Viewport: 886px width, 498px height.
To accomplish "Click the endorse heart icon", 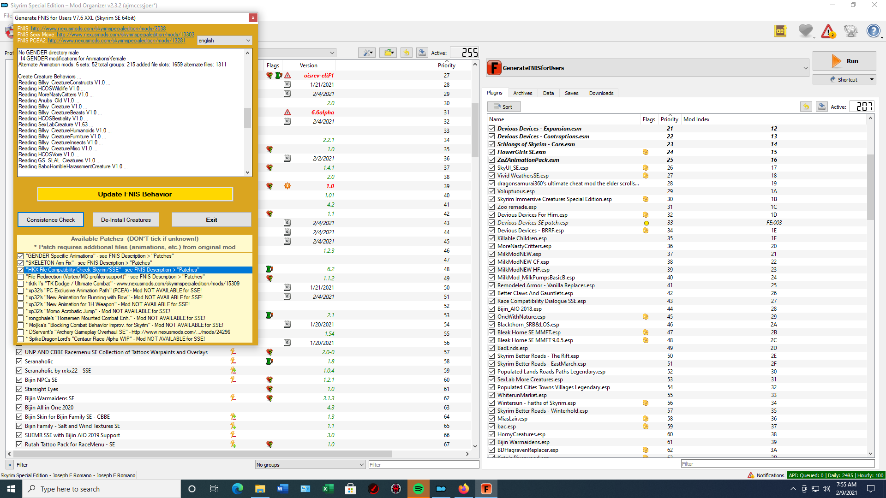I will [x=806, y=31].
